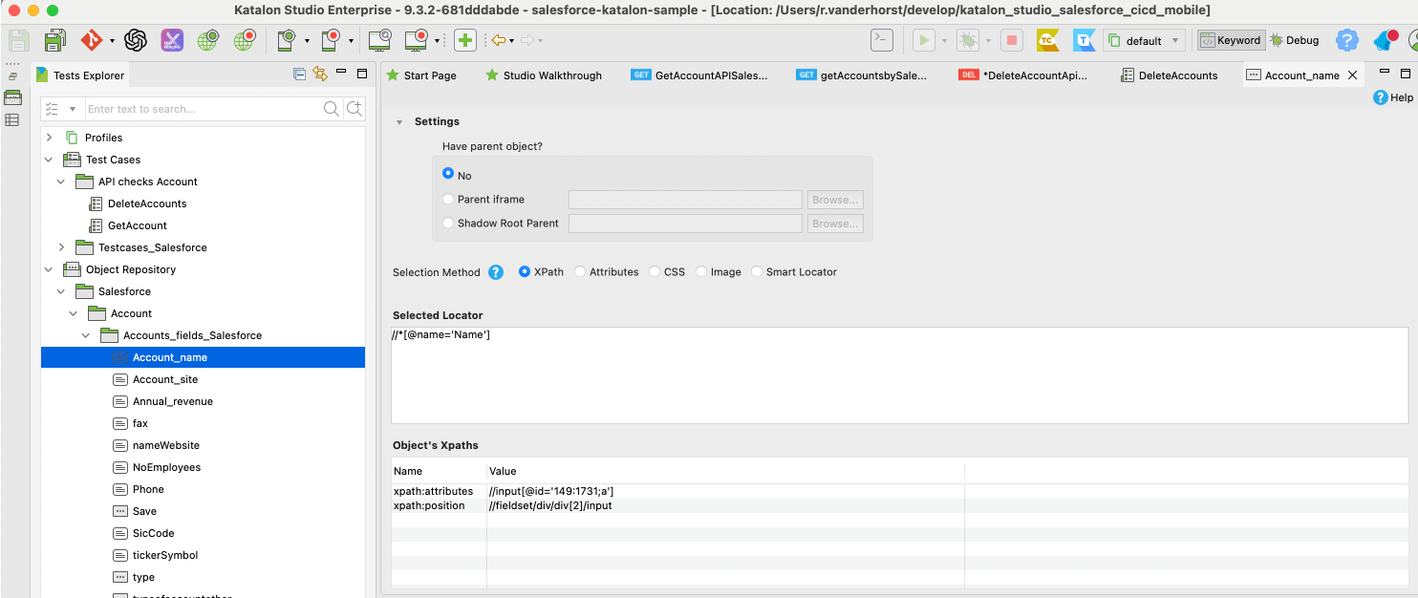Collapse the Object Repository node
The height and width of the screenshot is (598, 1418).
coord(49,269)
